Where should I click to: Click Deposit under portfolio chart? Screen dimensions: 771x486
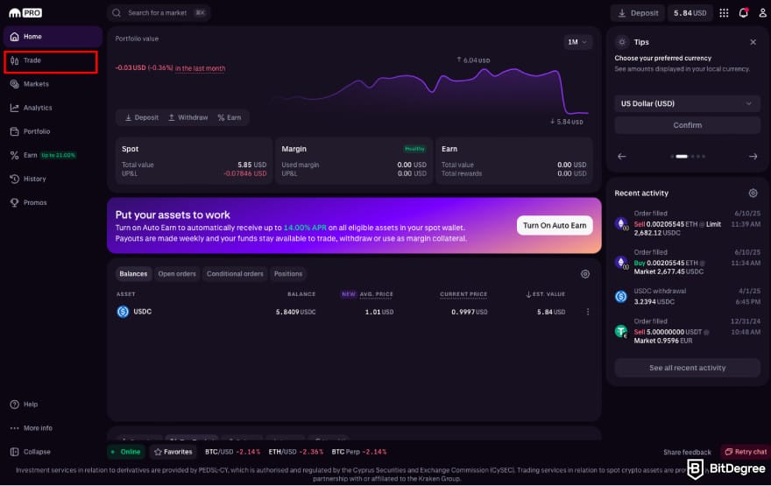pyautogui.click(x=142, y=118)
